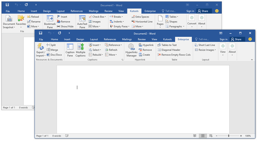
Task: Click Show/Hide bookmarks in Document1
Action: 65,26
